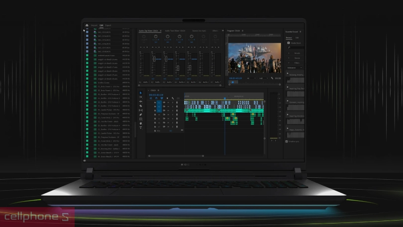
Task: Open the Program monitor zoom level dropdown
Action: (x=251, y=78)
